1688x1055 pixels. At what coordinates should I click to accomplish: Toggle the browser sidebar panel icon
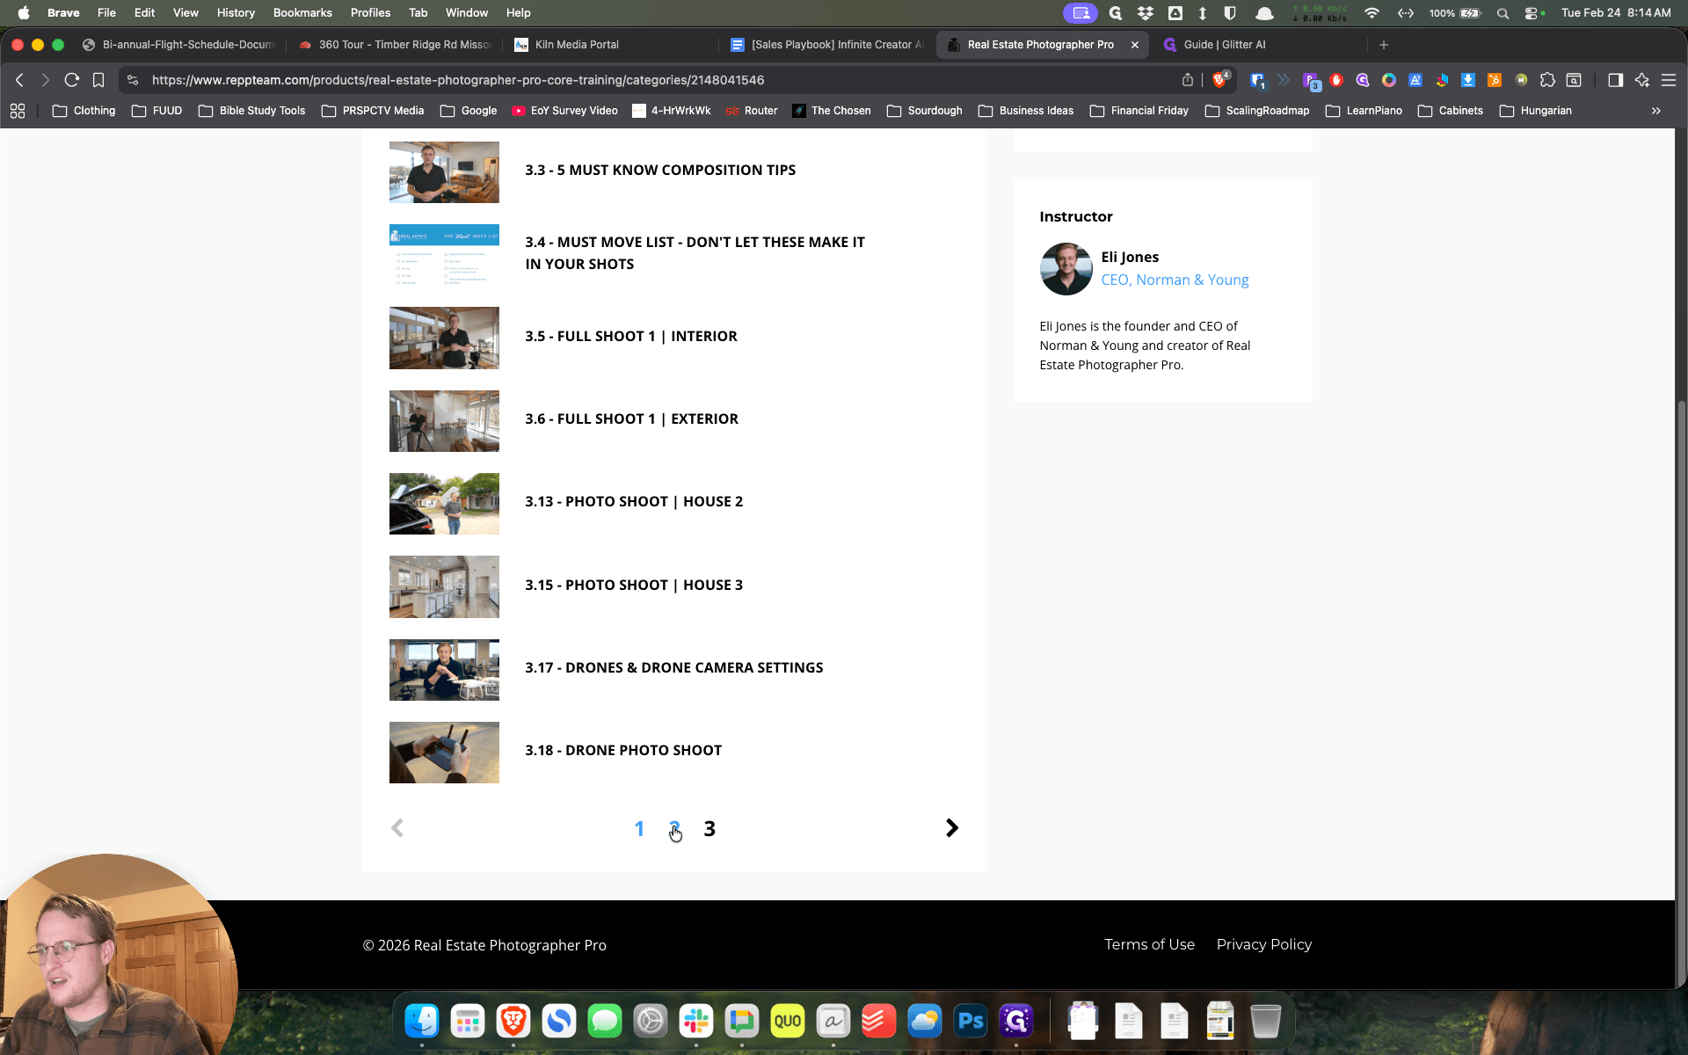tap(1615, 80)
